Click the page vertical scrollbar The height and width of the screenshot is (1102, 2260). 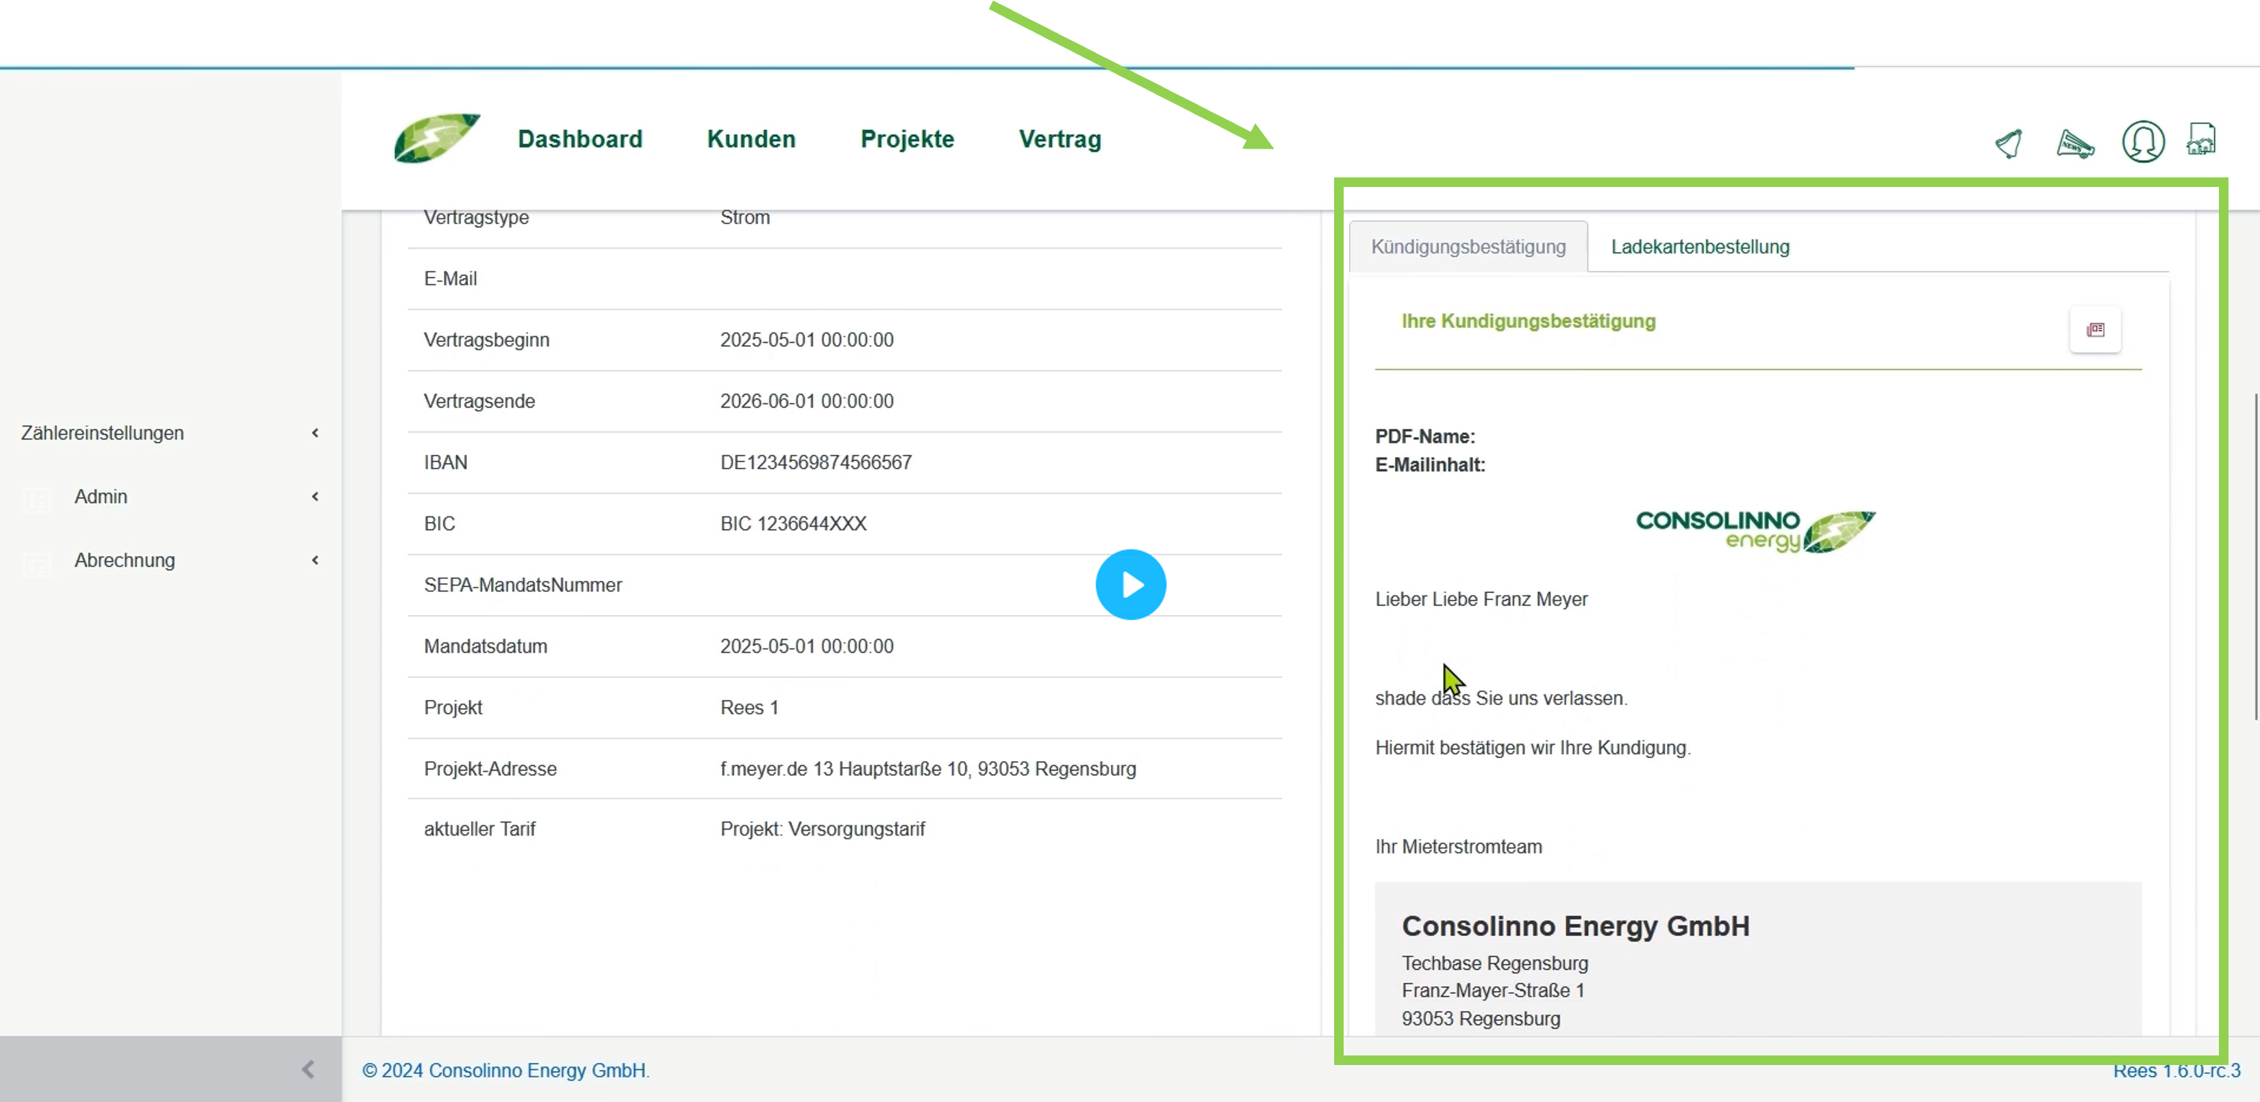pyautogui.click(x=2256, y=557)
